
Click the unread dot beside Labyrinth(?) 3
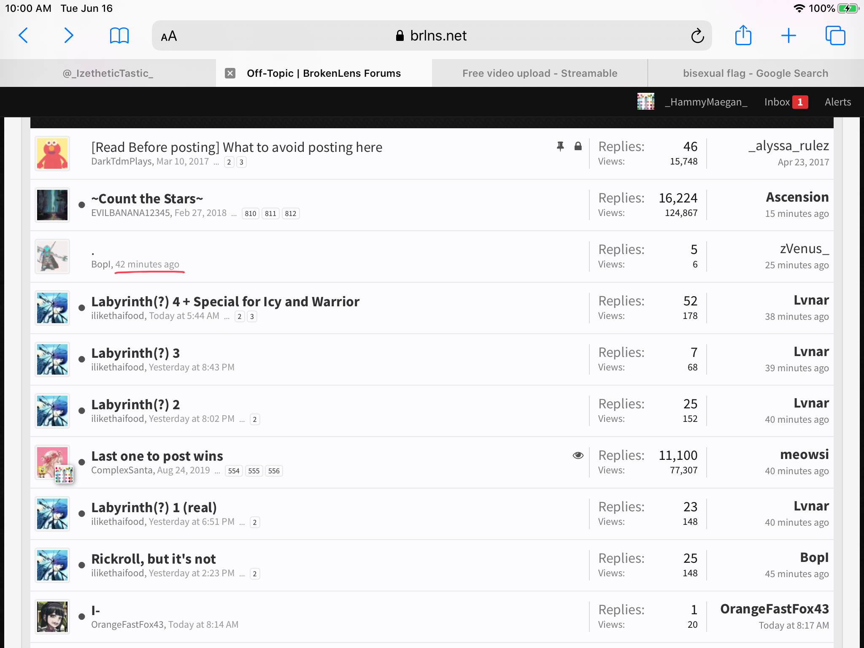coord(82,359)
